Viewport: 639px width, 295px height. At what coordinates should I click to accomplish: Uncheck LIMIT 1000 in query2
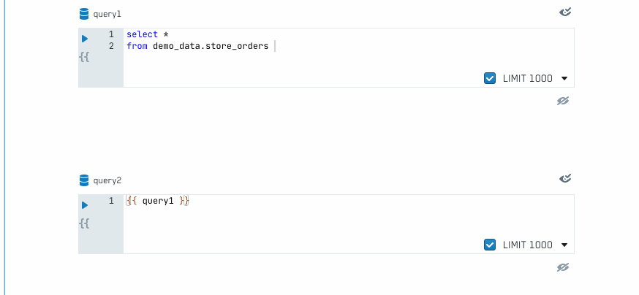[490, 245]
